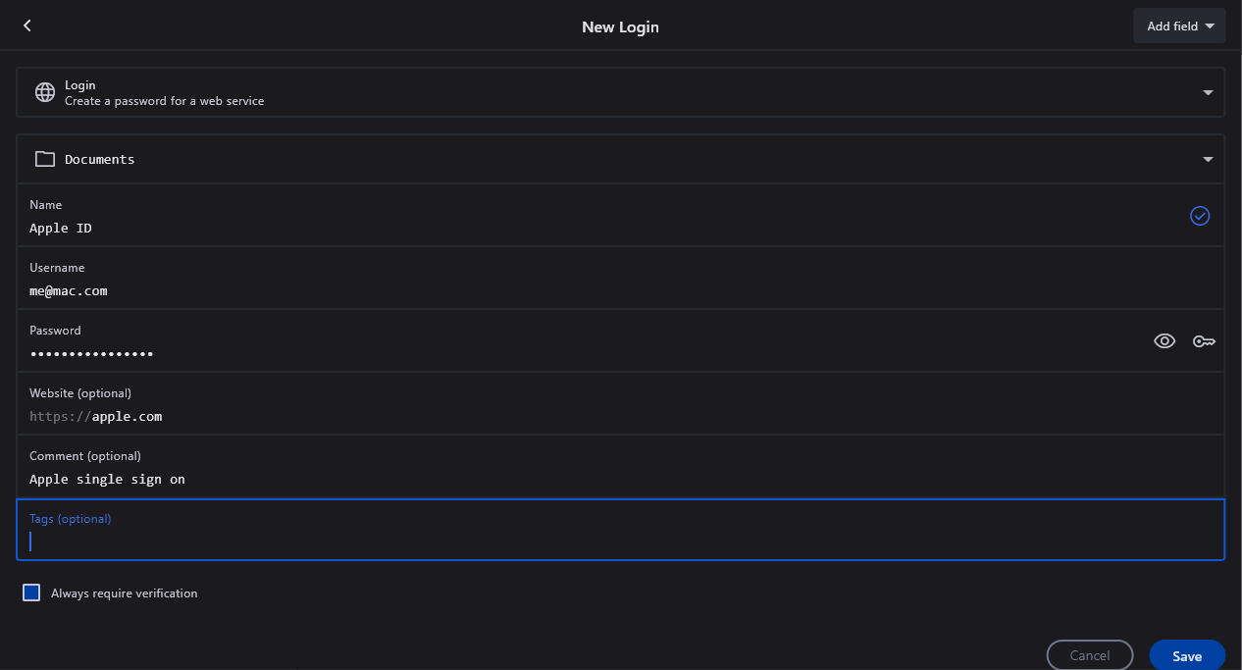
Task: Select the Website field showing apple.com
Action: pyautogui.click(x=589, y=416)
